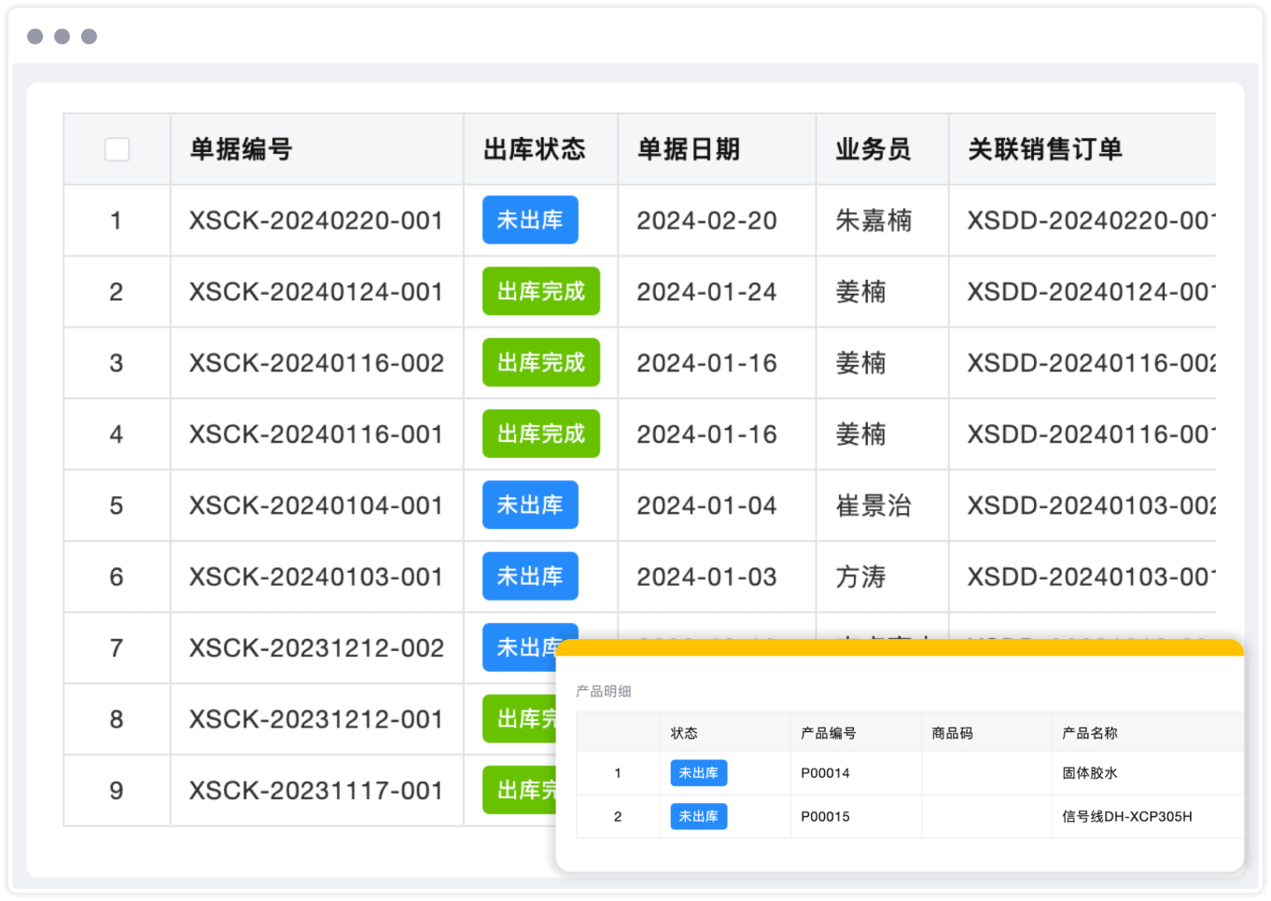The image size is (1271, 901).
Task: Select order XSCK-20240116-002 row
Action: pos(315,363)
